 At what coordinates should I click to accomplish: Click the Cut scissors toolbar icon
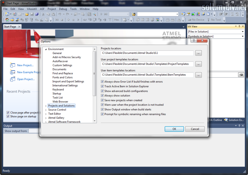pyautogui.click(x=43, y=14)
